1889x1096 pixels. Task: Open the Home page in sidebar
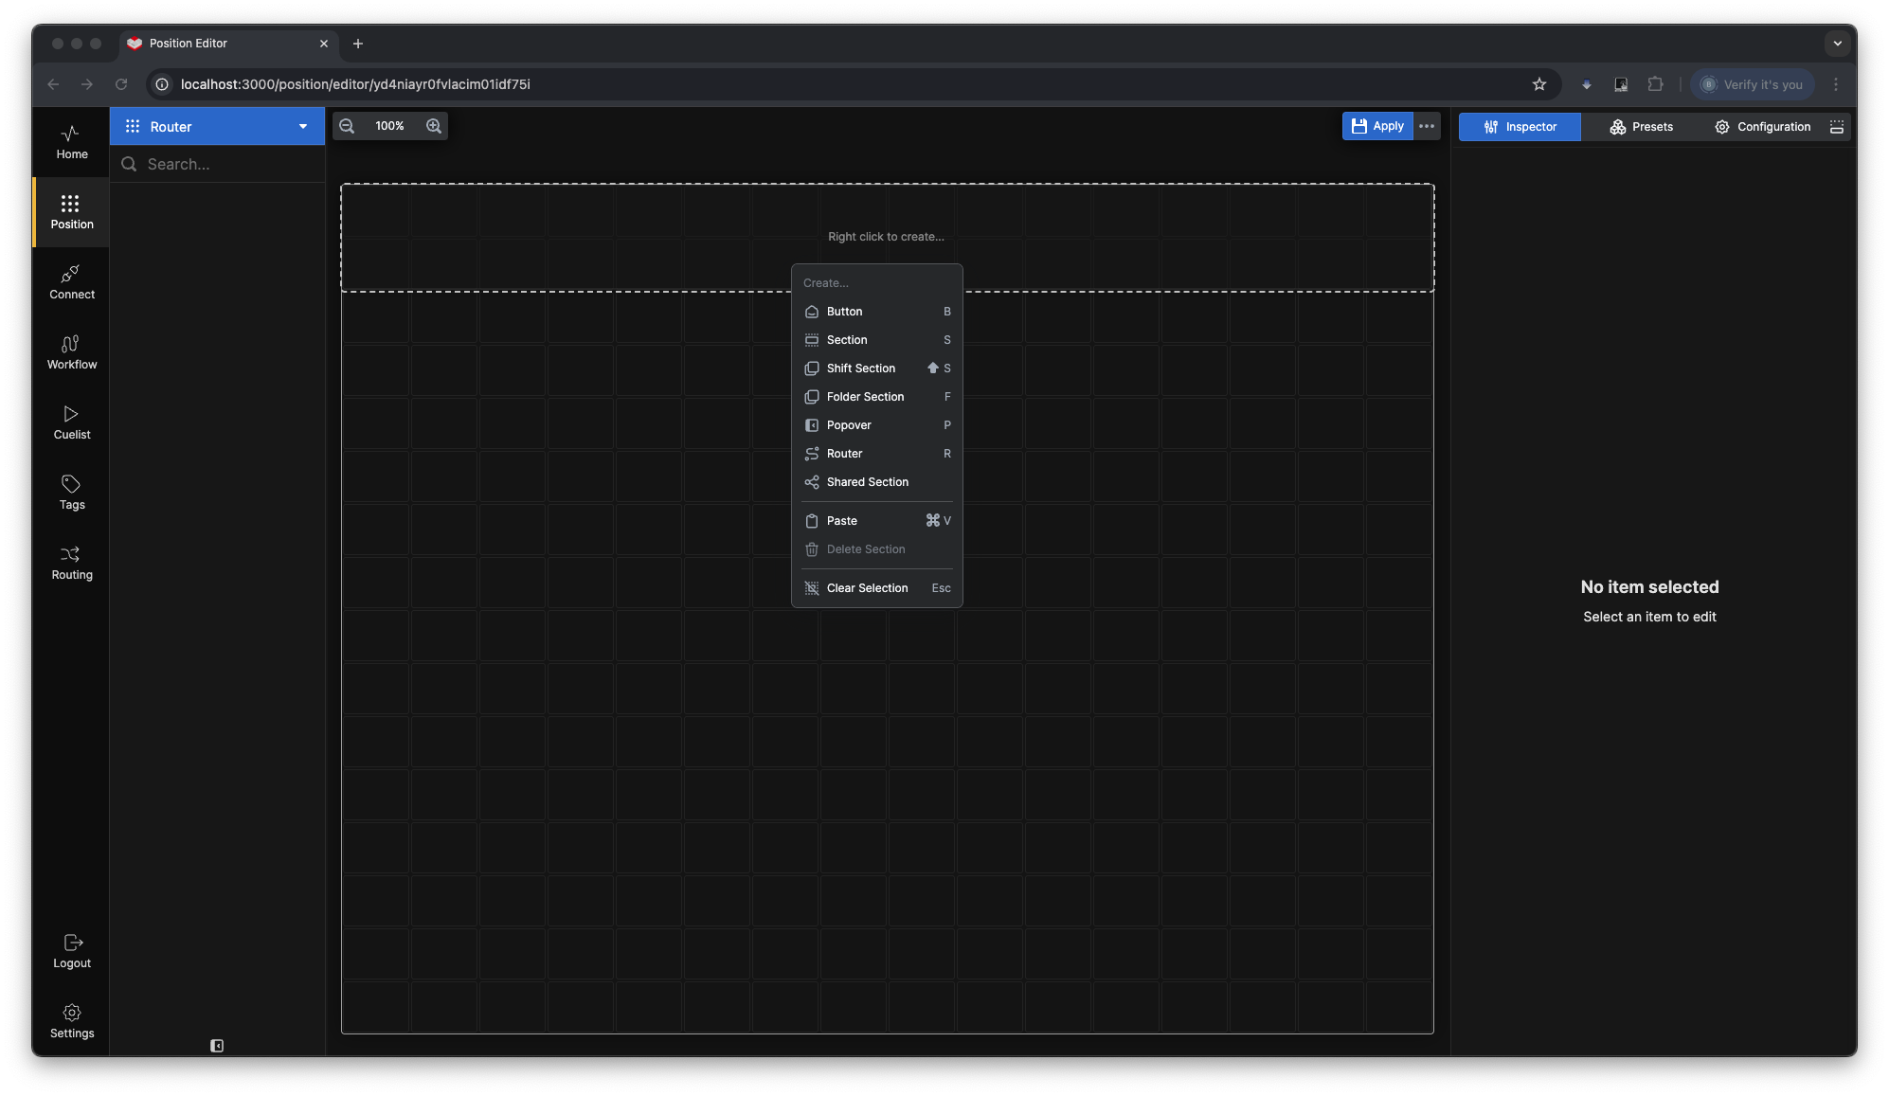coord(71,142)
